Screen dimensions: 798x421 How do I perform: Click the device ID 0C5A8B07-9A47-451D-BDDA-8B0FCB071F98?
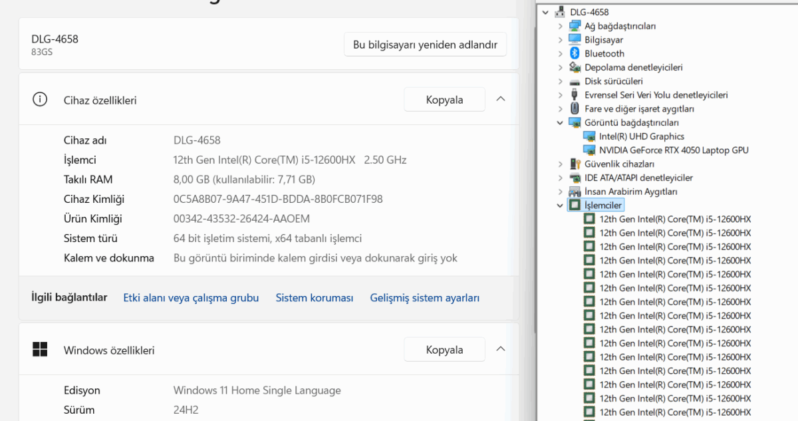pyautogui.click(x=278, y=199)
